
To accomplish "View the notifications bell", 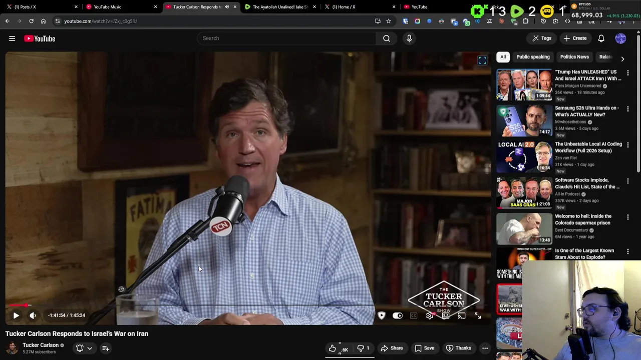I will pos(601,38).
